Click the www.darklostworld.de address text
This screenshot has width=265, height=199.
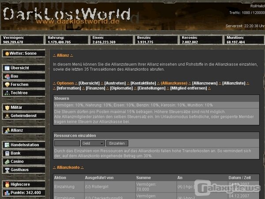(x=78, y=22)
